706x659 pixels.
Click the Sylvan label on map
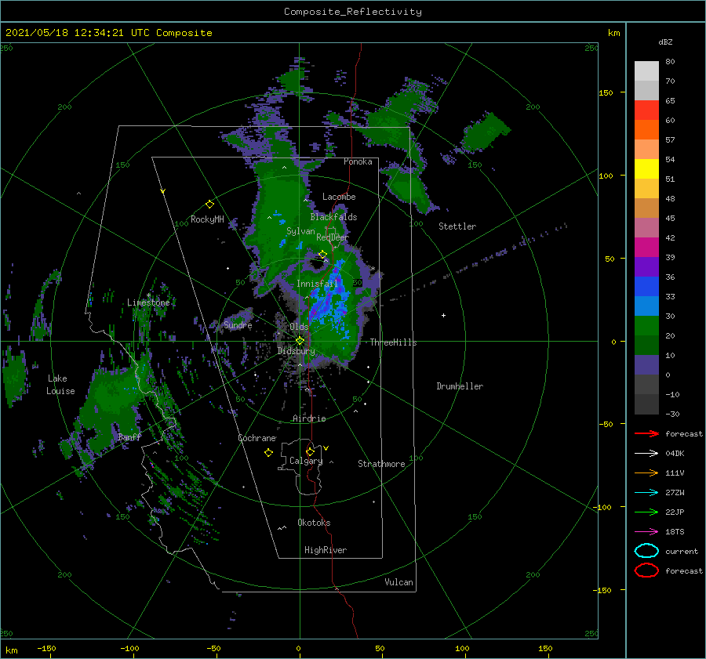300,231
